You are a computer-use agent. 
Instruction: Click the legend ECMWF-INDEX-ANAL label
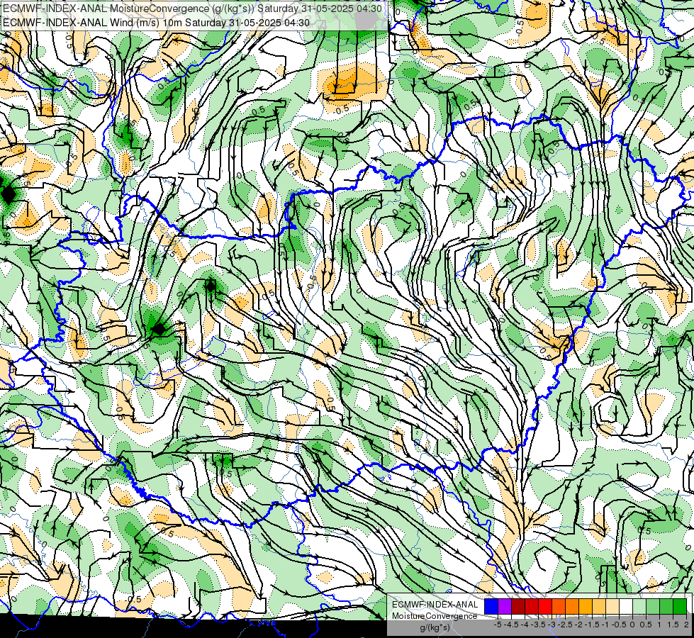pos(435,605)
